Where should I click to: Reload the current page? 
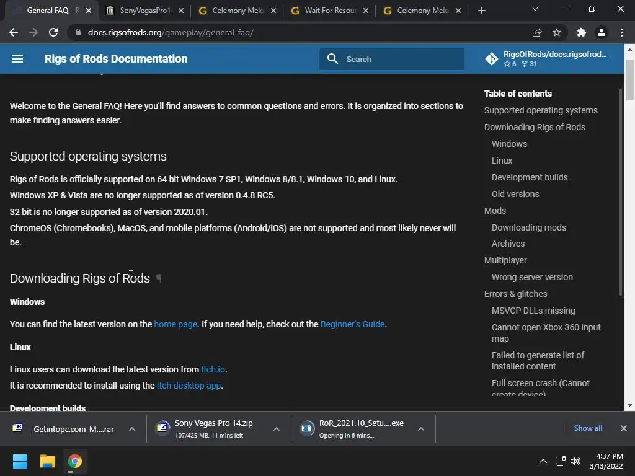(53, 32)
